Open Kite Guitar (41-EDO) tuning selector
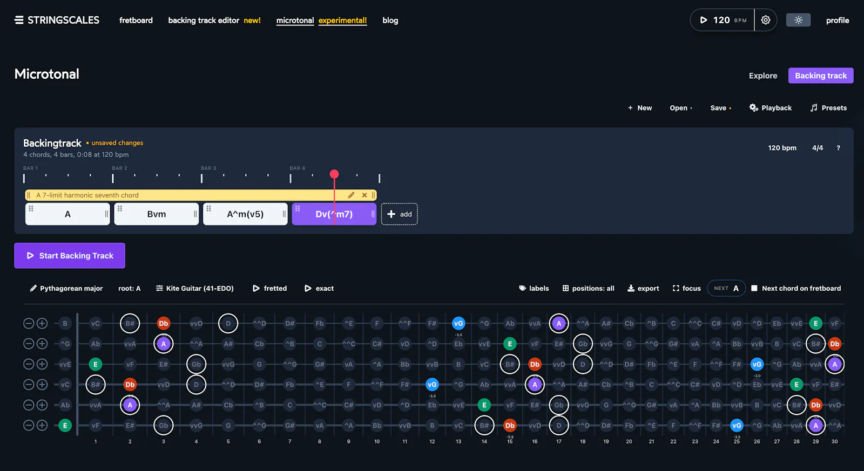The width and height of the screenshot is (864, 471). [195, 289]
